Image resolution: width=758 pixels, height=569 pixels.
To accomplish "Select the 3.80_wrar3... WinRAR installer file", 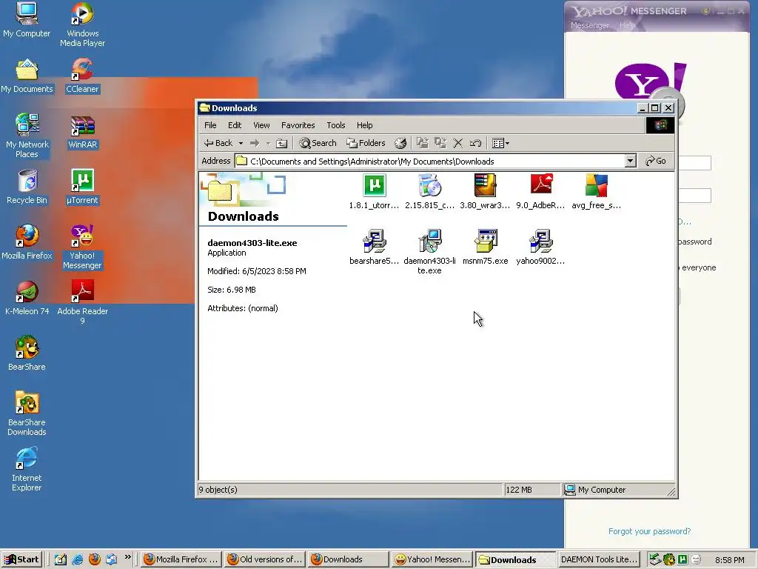I will (x=485, y=186).
